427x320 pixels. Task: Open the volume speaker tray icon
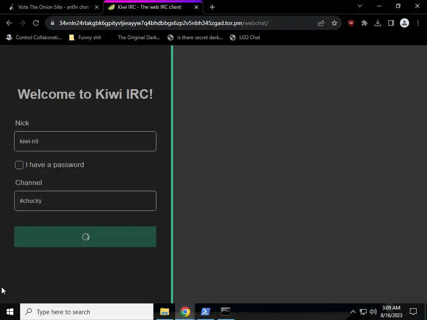(x=373, y=312)
